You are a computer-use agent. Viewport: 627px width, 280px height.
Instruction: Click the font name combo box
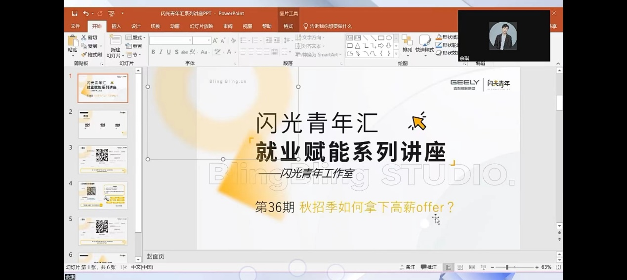[x=171, y=40]
